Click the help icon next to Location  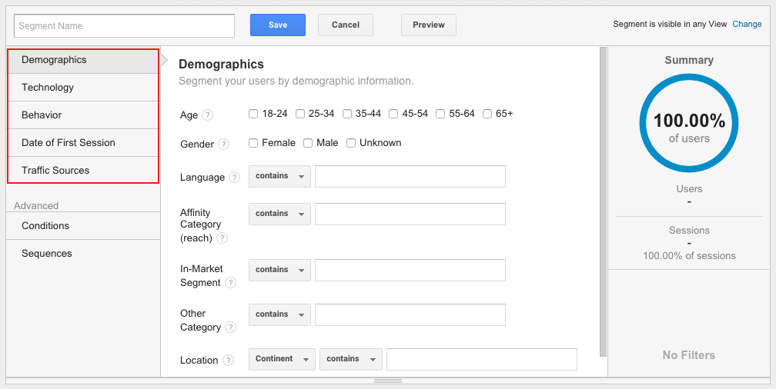228,361
